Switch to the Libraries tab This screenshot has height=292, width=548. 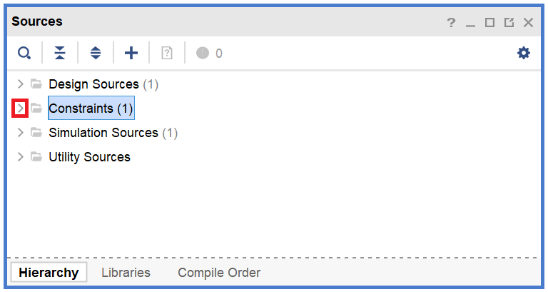[126, 273]
